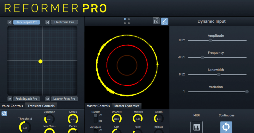Mute the Fruit Squash Pro library
Viewport: 254px width, 133px height.
coord(10,99)
